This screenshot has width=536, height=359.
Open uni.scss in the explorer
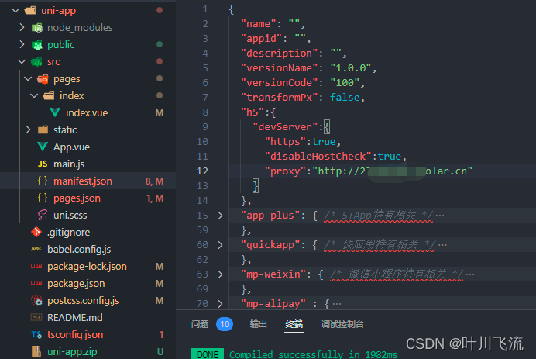pos(70,215)
